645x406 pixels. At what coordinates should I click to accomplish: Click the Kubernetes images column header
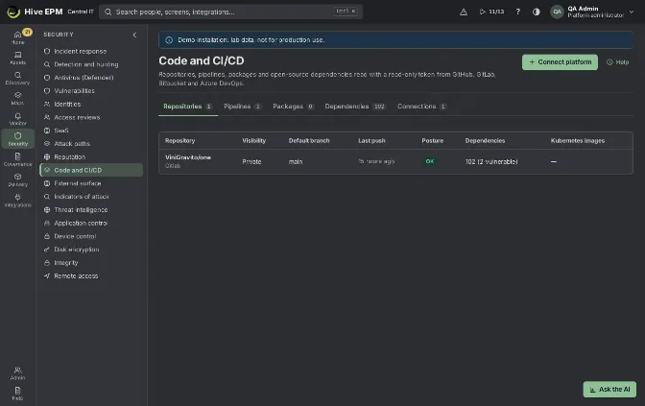[578, 141]
